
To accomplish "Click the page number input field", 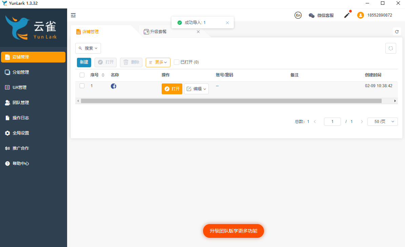I will pos(332,122).
